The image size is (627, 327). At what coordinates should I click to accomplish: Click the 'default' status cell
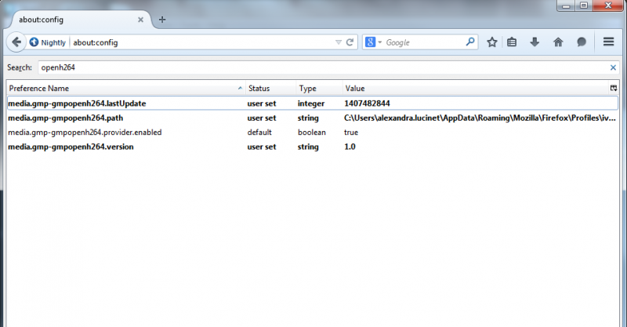click(x=259, y=133)
